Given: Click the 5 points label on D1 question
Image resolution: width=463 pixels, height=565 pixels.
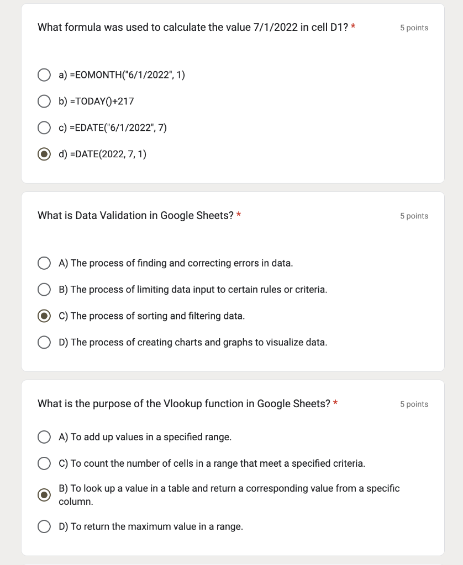Looking at the screenshot, I should (x=414, y=28).
